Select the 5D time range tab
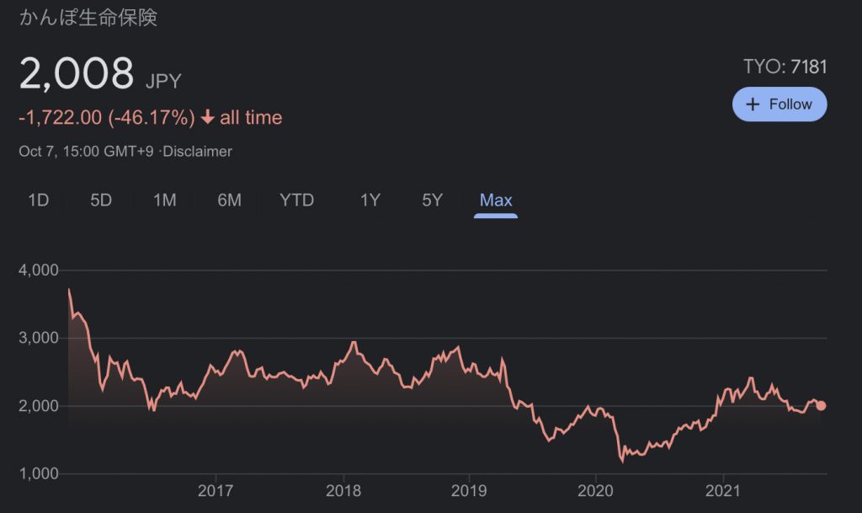 101,200
